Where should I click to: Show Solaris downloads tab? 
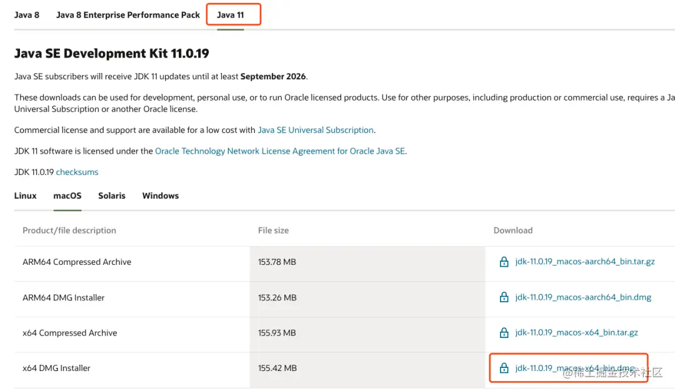pyautogui.click(x=112, y=195)
